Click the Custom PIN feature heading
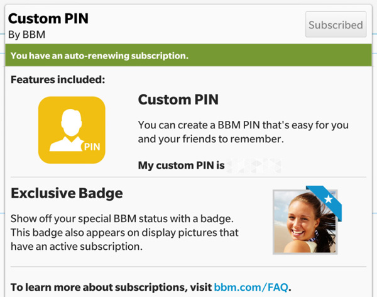The width and height of the screenshot is (377, 297). tap(178, 99)
